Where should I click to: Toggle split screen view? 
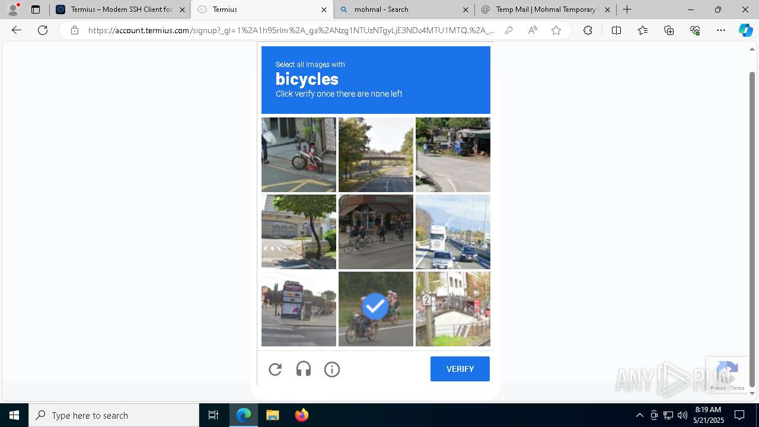(x=616, y=30)
